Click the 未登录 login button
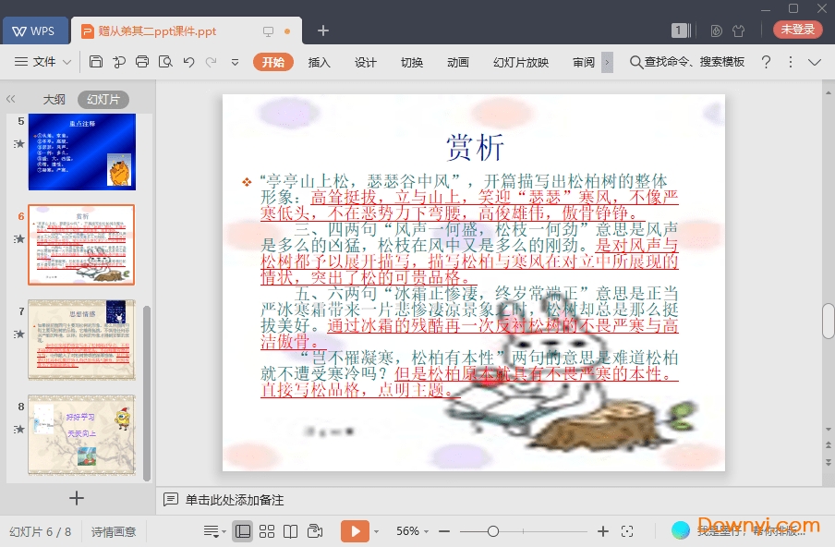Viewport: 835px width, 547px height. pyautogui.click(x=797, y=30)
